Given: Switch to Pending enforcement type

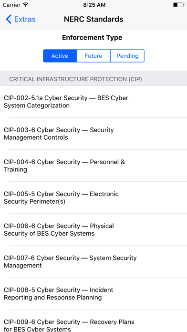Looking at the screenshot, I should (x=127, y=56).
